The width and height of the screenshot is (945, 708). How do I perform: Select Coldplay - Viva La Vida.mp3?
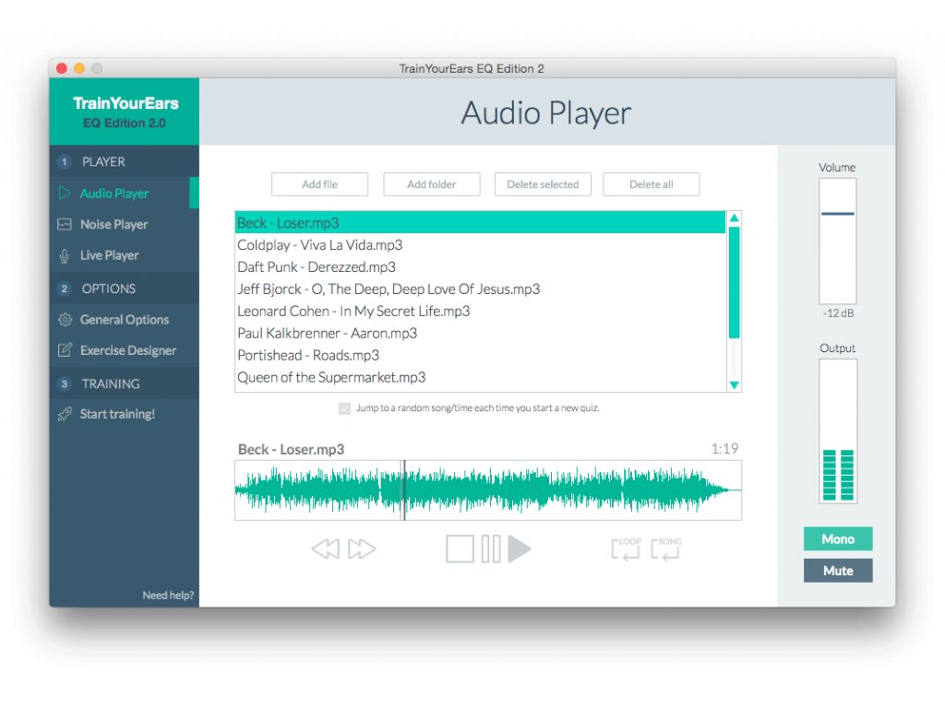click(x=480, y=245)
